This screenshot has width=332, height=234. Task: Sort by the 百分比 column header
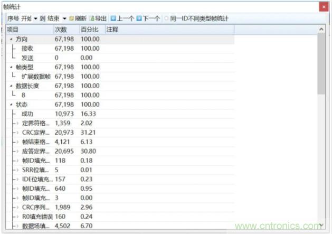[89, 30]
